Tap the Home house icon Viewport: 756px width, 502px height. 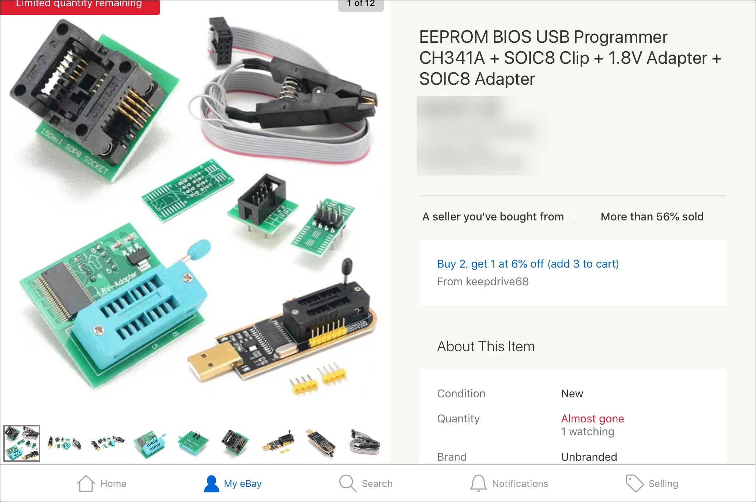[x=86, y=483]
